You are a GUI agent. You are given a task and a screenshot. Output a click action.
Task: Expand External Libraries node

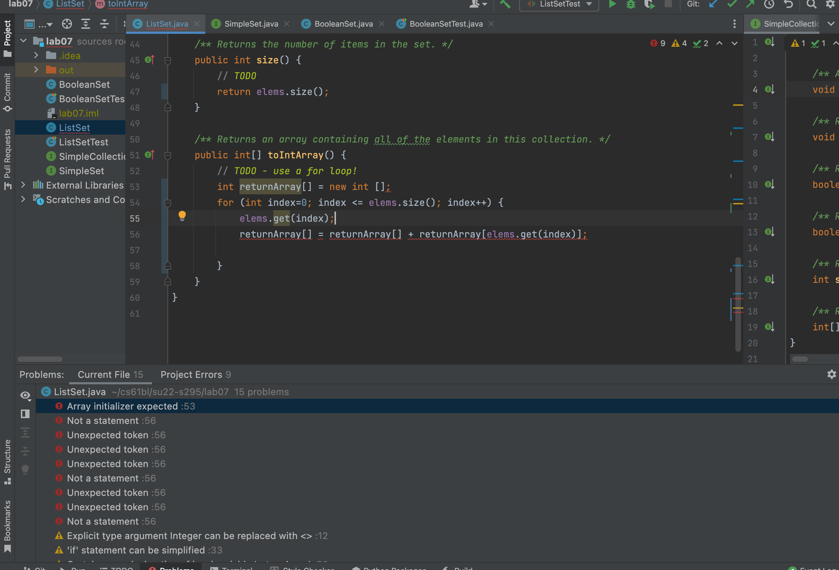click(23, 185)
